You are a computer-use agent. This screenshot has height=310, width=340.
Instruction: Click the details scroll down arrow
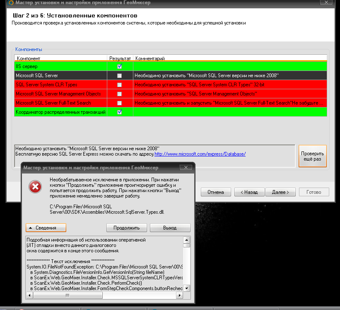pyautogui.click(x=186, y=288)
